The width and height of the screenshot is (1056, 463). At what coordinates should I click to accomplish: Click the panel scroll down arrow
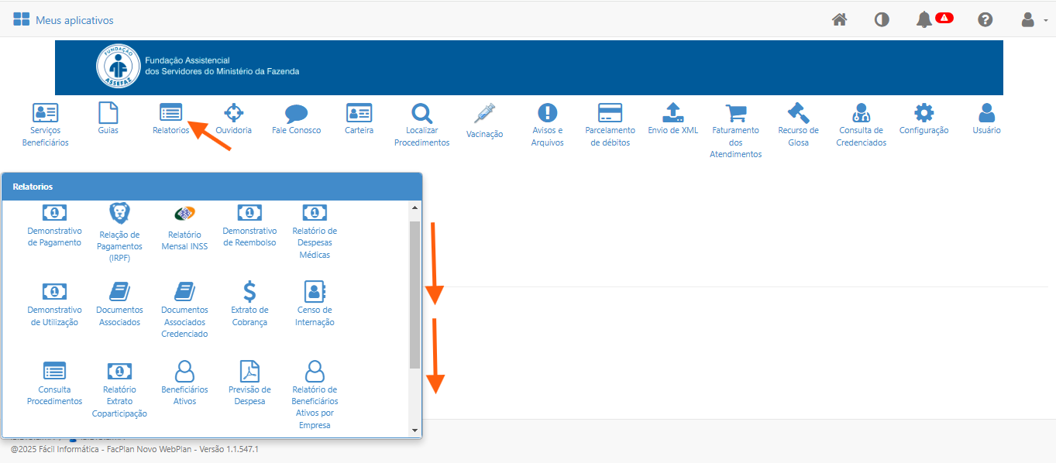coord(414,430)
